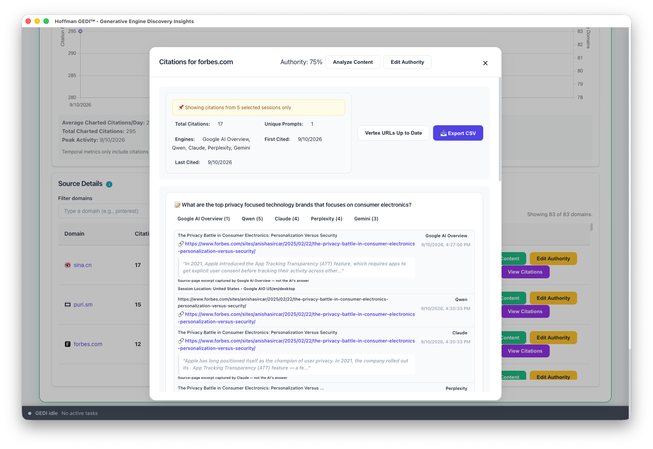Click the timestamp "9/10/2026, 4:27:00 PM"

pos(446,245)
